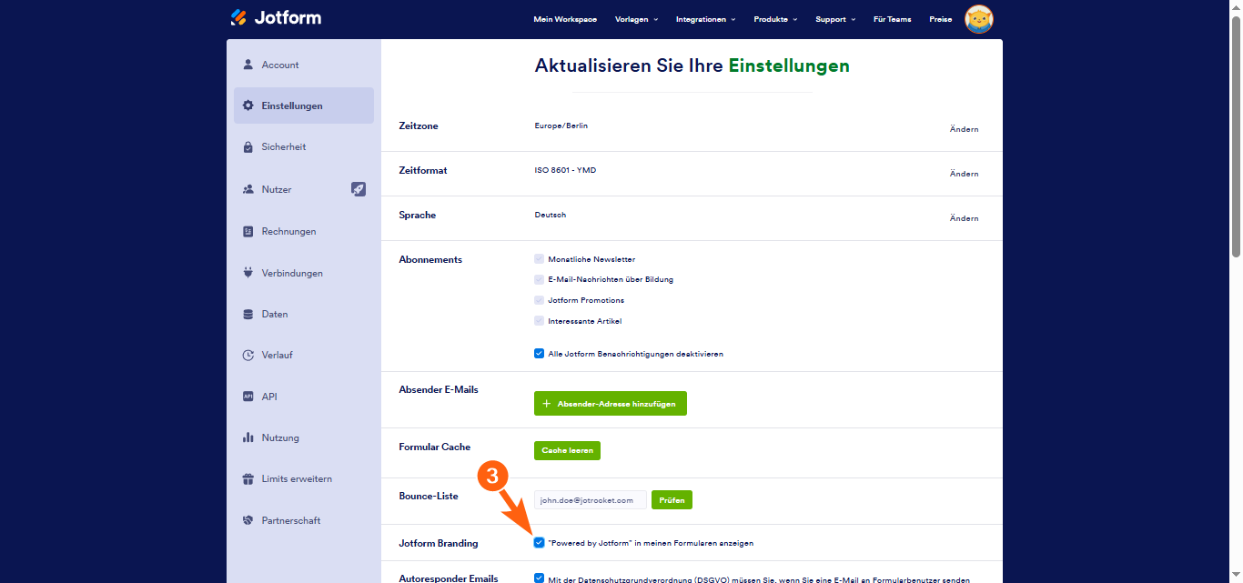Image resolution: width=1243 pixels, height=583 pixels.
Task: Open the Nutzer sidebar tab
Action: pos(304,189)
